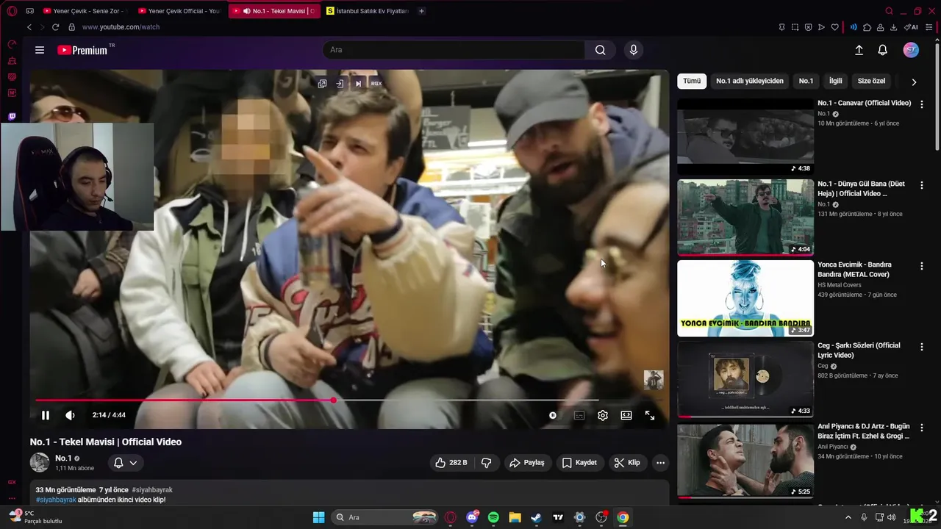Select 'No.1 adlı yükleyiciden' filter chip
This screenshot has width=941, height=529.
click(x=750, y=81)
